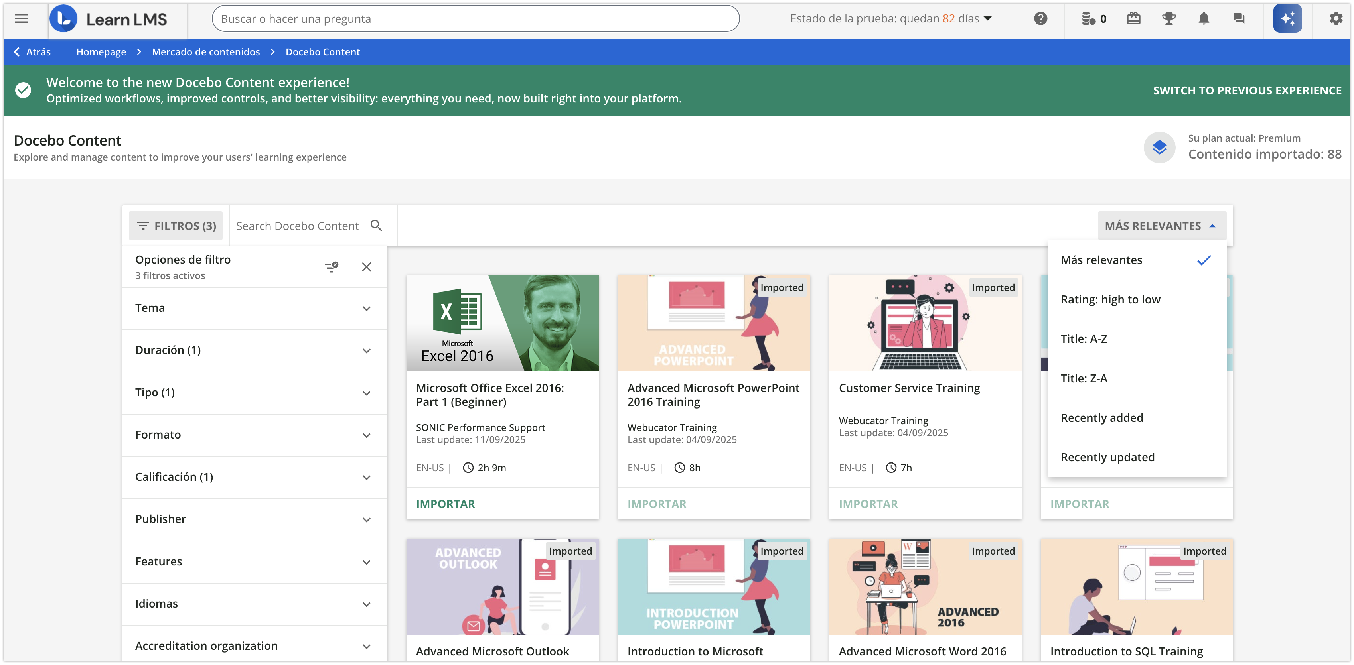Click the help question mark icon
Viewport: 1354px width, 665px height.
[x=1040, y=19]
